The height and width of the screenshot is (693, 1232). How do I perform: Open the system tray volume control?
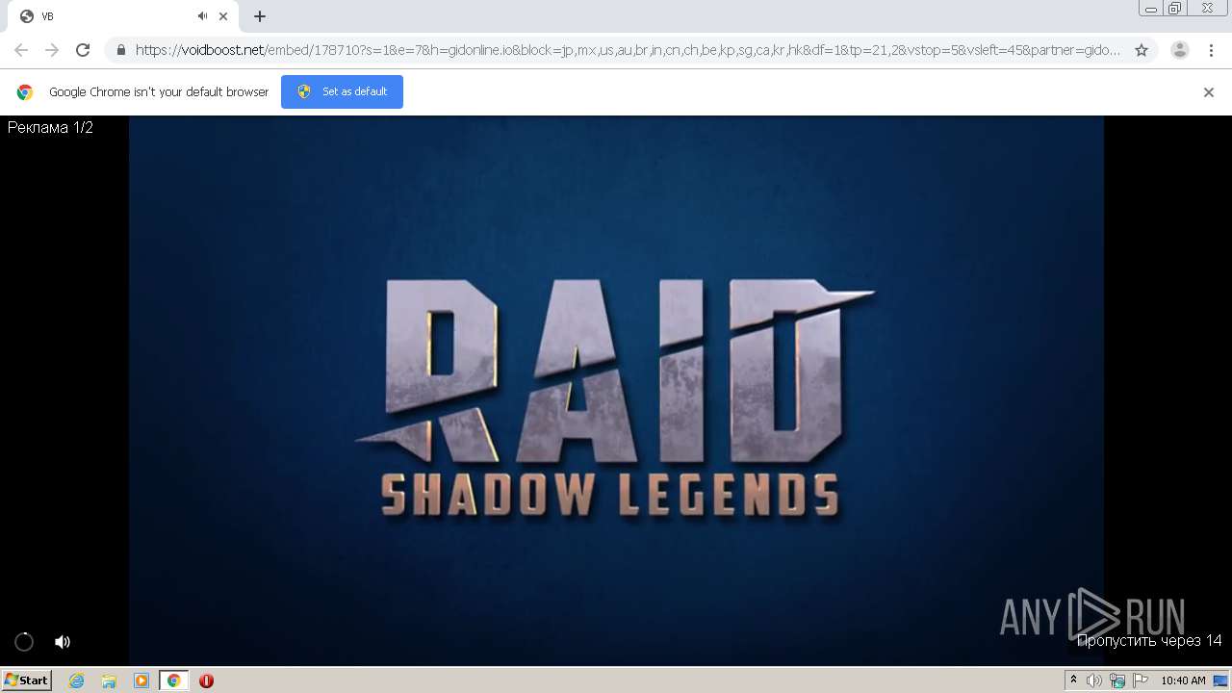click(1094, 680)
